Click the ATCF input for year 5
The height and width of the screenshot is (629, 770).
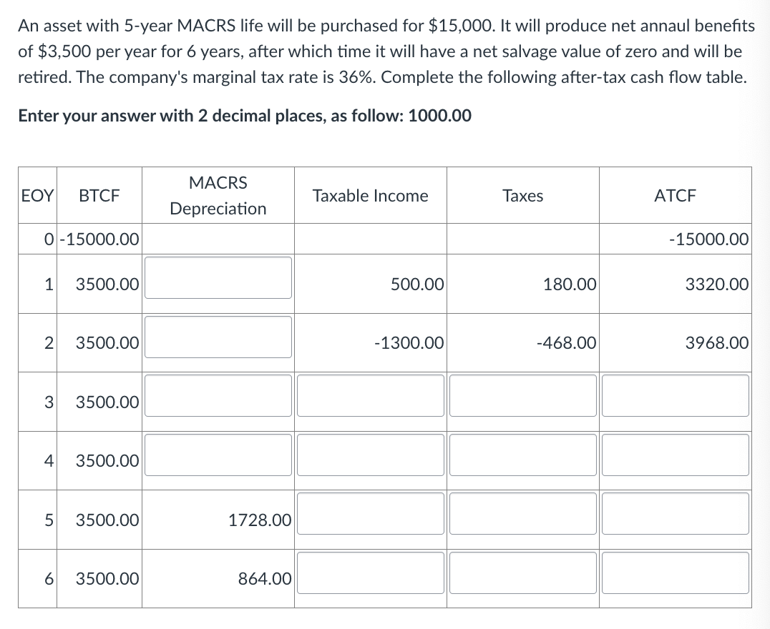tap(676, 514)
